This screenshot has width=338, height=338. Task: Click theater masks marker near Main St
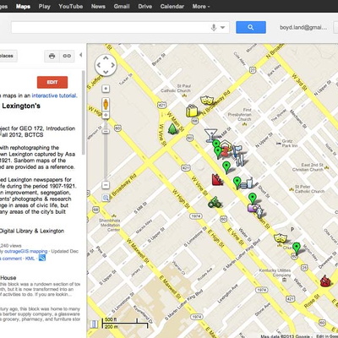coord(281,238)
